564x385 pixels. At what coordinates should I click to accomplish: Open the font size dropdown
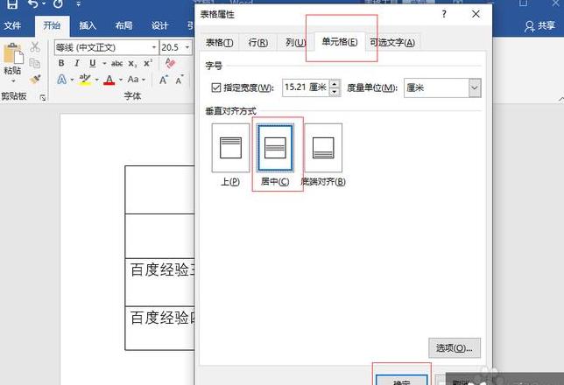[x=187, y=47]
